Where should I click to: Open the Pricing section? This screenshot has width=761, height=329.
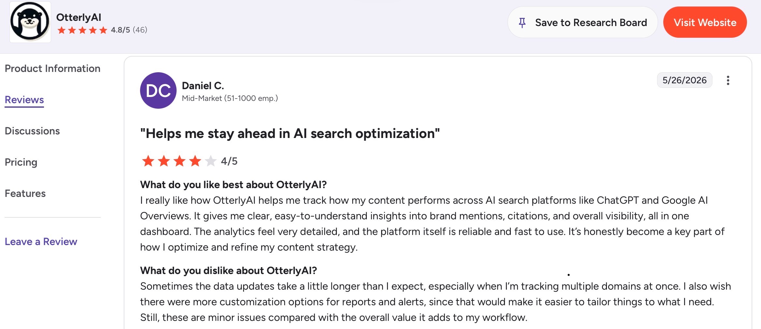point(21,162)
